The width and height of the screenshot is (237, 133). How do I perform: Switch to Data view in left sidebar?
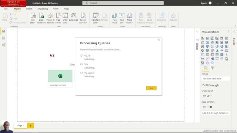[x=3, y=38]
